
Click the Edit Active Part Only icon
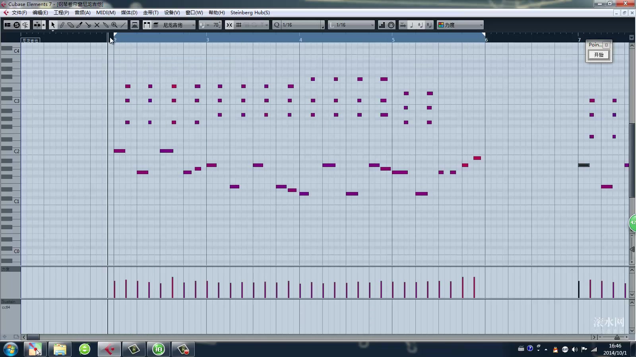155,25
